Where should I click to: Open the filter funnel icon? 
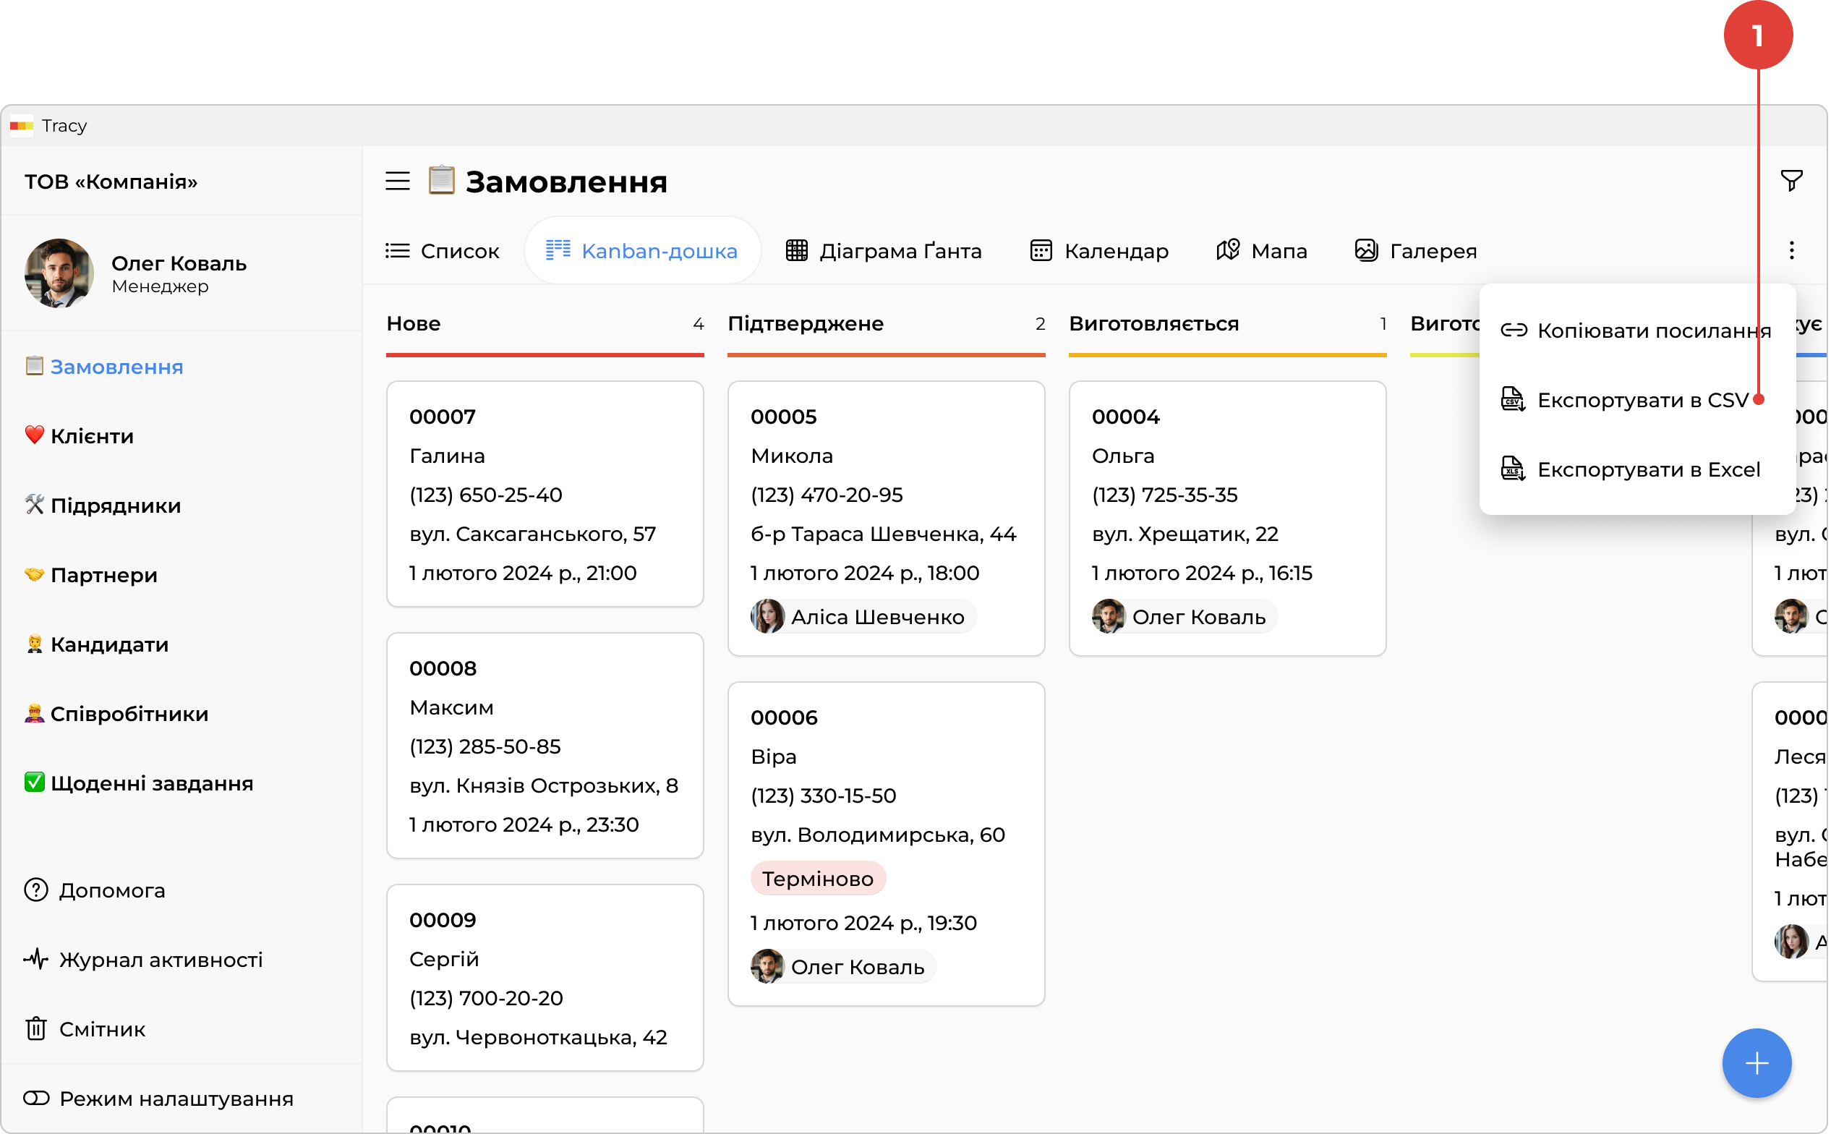point(1791,180)
